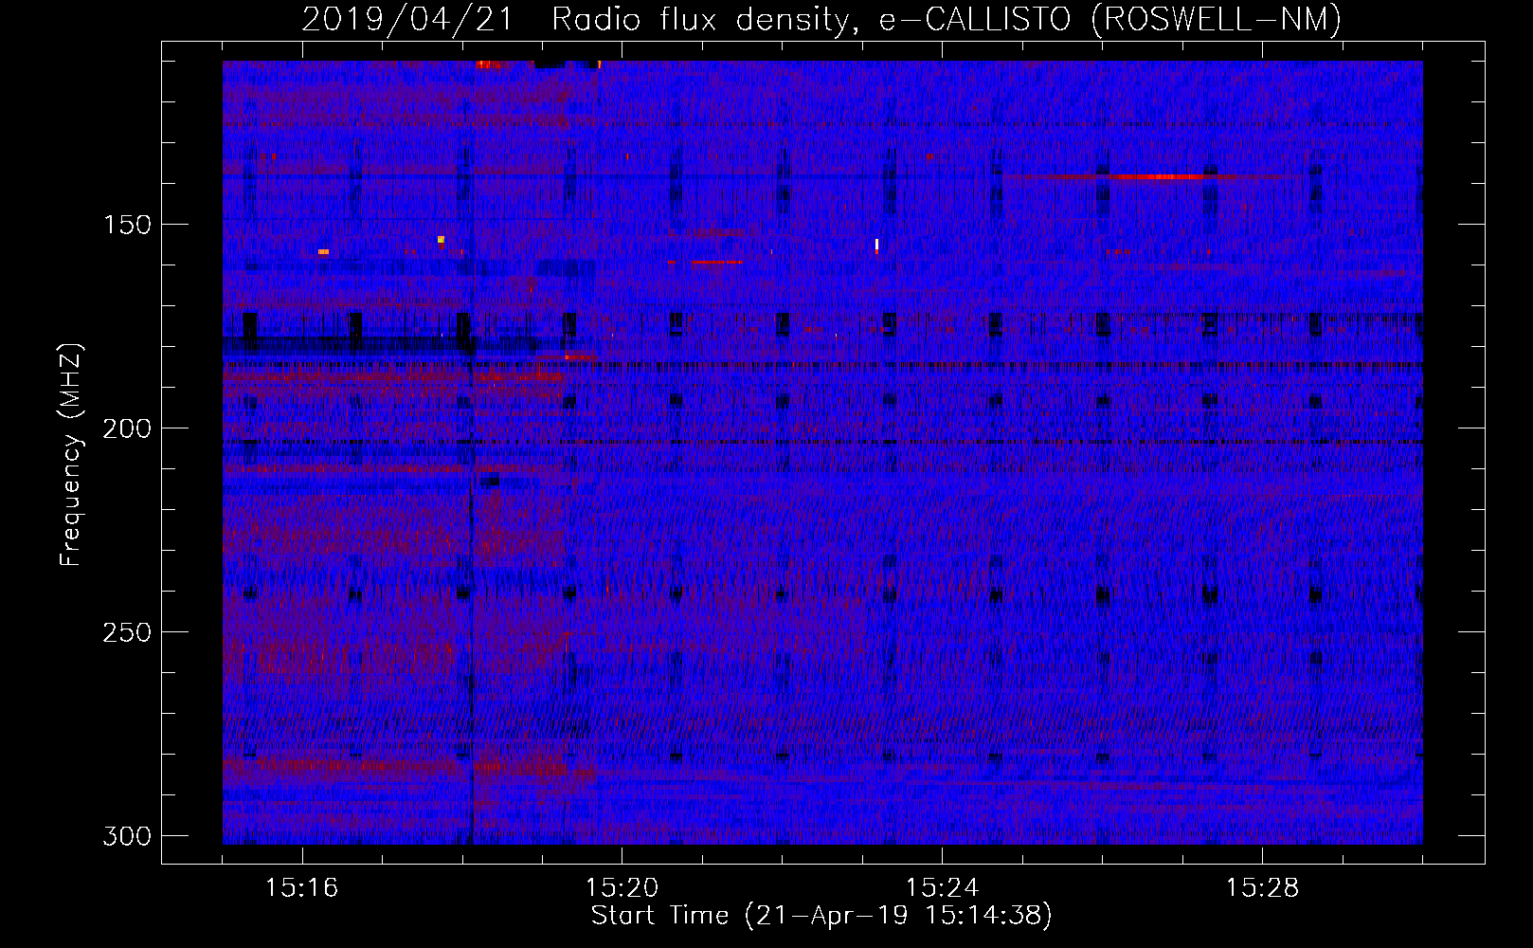Click the 150 frequency tick label

[127, 225]
